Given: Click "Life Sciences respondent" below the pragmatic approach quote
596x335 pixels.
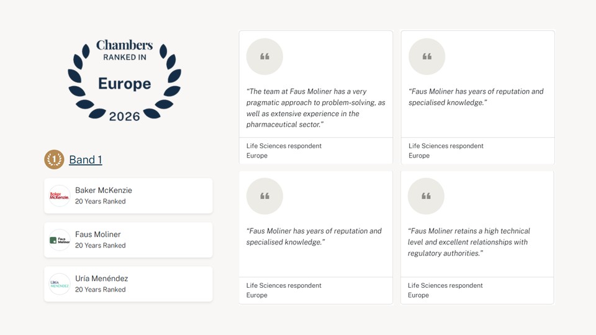Looking at the screenshot, I should click(284, 146).
